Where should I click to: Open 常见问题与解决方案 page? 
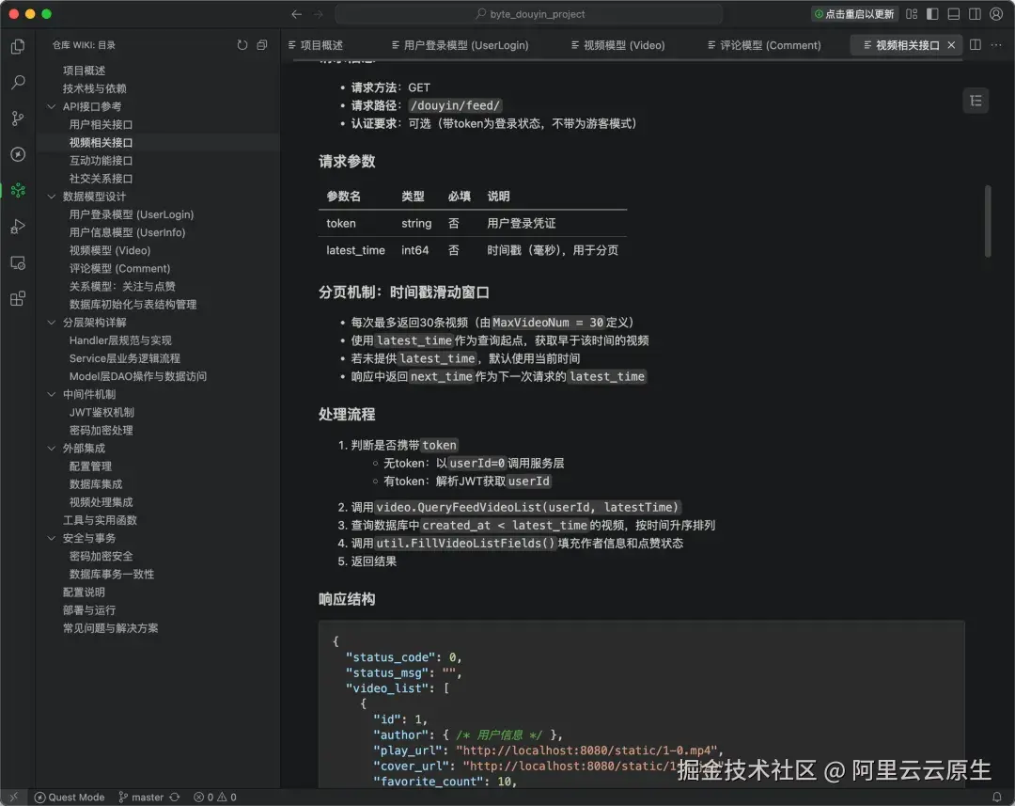coord(110,628)
